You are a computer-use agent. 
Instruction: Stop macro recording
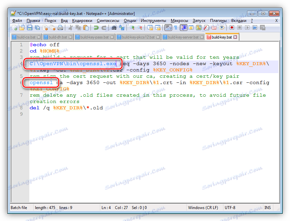pos(239,28)
